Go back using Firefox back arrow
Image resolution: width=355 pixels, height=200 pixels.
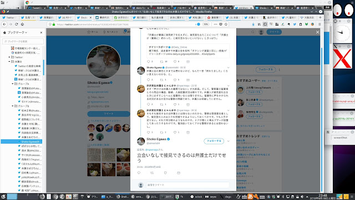click(5, 24)
